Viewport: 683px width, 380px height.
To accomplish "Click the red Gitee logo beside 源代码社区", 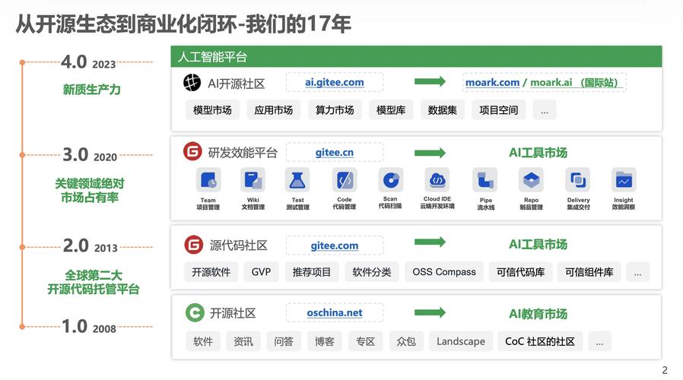I will click(x=194, y=245).
